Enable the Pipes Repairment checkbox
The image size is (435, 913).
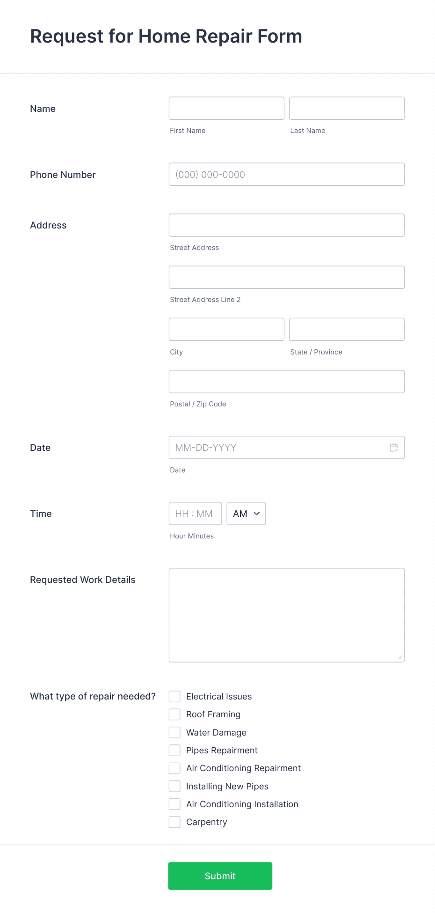pyautogui.click(x=174, y=750)
